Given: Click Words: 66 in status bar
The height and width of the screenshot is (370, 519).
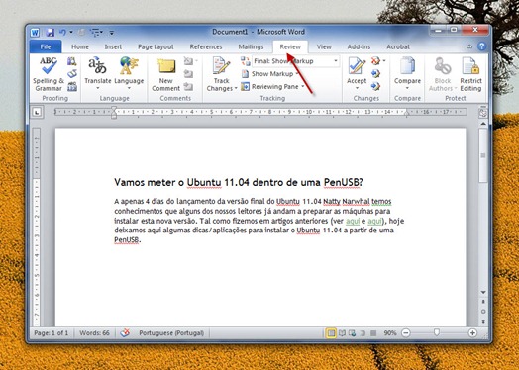Looking at the screenshot, I should [94, 333].
